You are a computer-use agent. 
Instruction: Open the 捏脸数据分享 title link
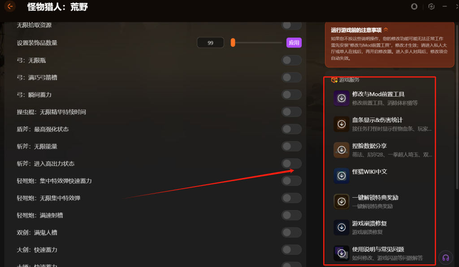pyautogui.click(x=369, y=146)
